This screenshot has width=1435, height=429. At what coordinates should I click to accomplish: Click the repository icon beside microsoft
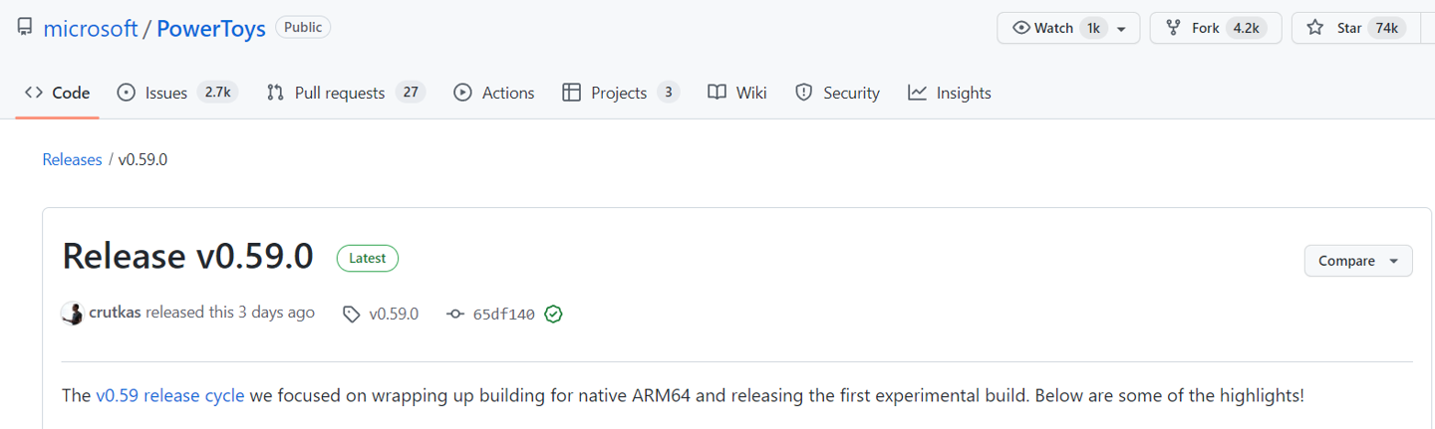25,28
